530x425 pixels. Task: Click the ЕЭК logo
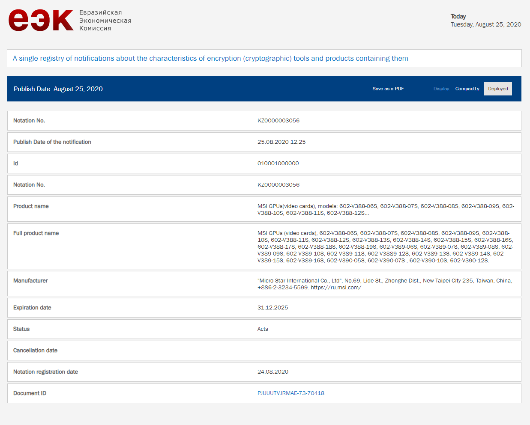click(x=41, y=20)
